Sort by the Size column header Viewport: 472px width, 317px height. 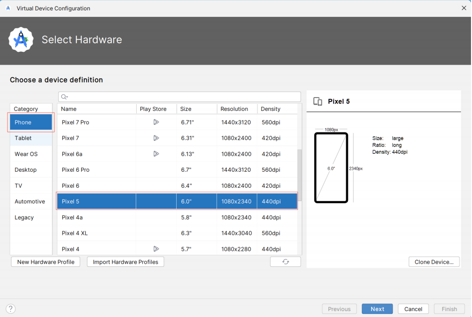[197, 108]
